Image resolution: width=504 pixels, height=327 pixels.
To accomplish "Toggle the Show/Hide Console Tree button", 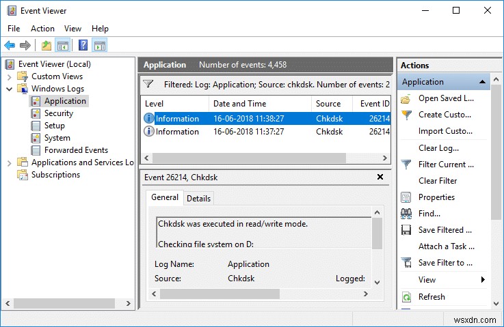I will [x=63, y=46].
